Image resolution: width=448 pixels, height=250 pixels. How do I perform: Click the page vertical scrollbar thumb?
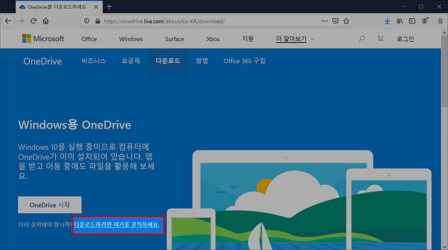point(444,72)
